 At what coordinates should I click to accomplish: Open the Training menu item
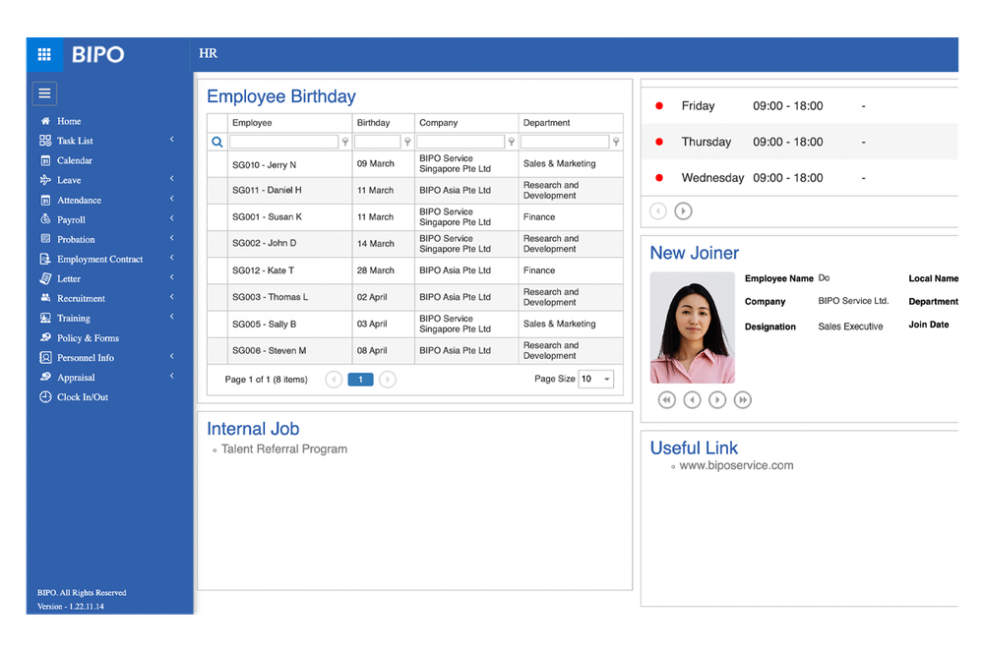tap(74, 318)
